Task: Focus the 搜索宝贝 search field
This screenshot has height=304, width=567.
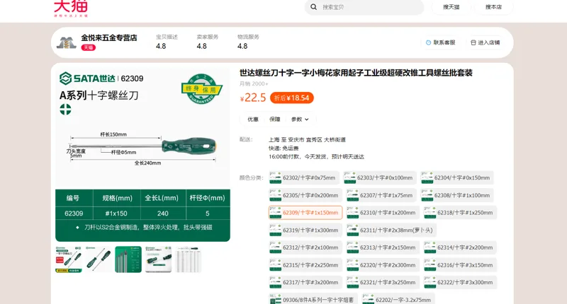Action: coord(364,7)
